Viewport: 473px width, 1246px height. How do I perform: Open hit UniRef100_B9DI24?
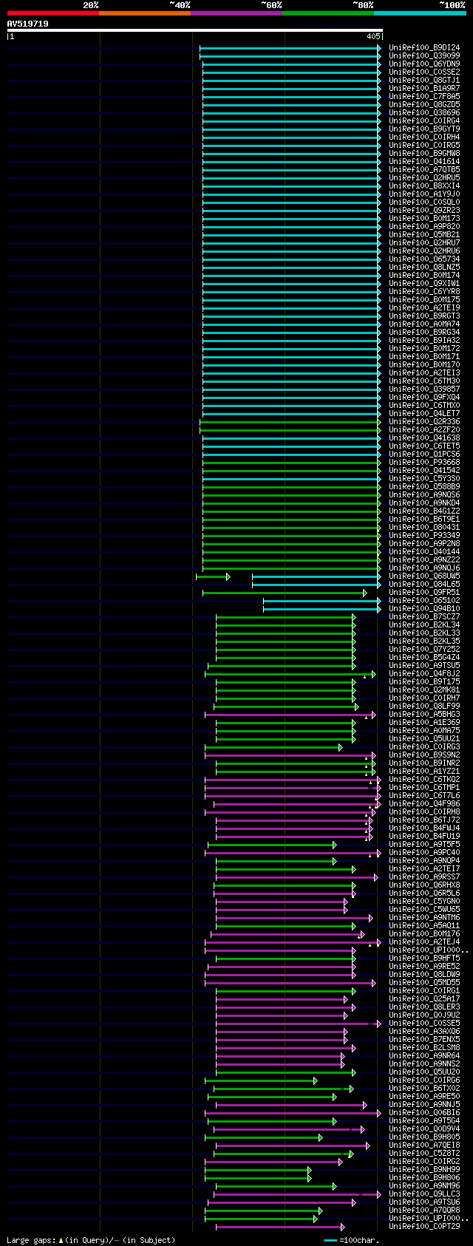(424, 47)
